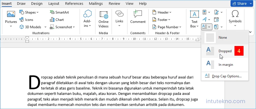Open the Footer dropdown

coord(161,20)
